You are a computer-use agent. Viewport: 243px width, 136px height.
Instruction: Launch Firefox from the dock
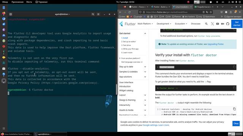pyautogui.click(x=4, y=13)
